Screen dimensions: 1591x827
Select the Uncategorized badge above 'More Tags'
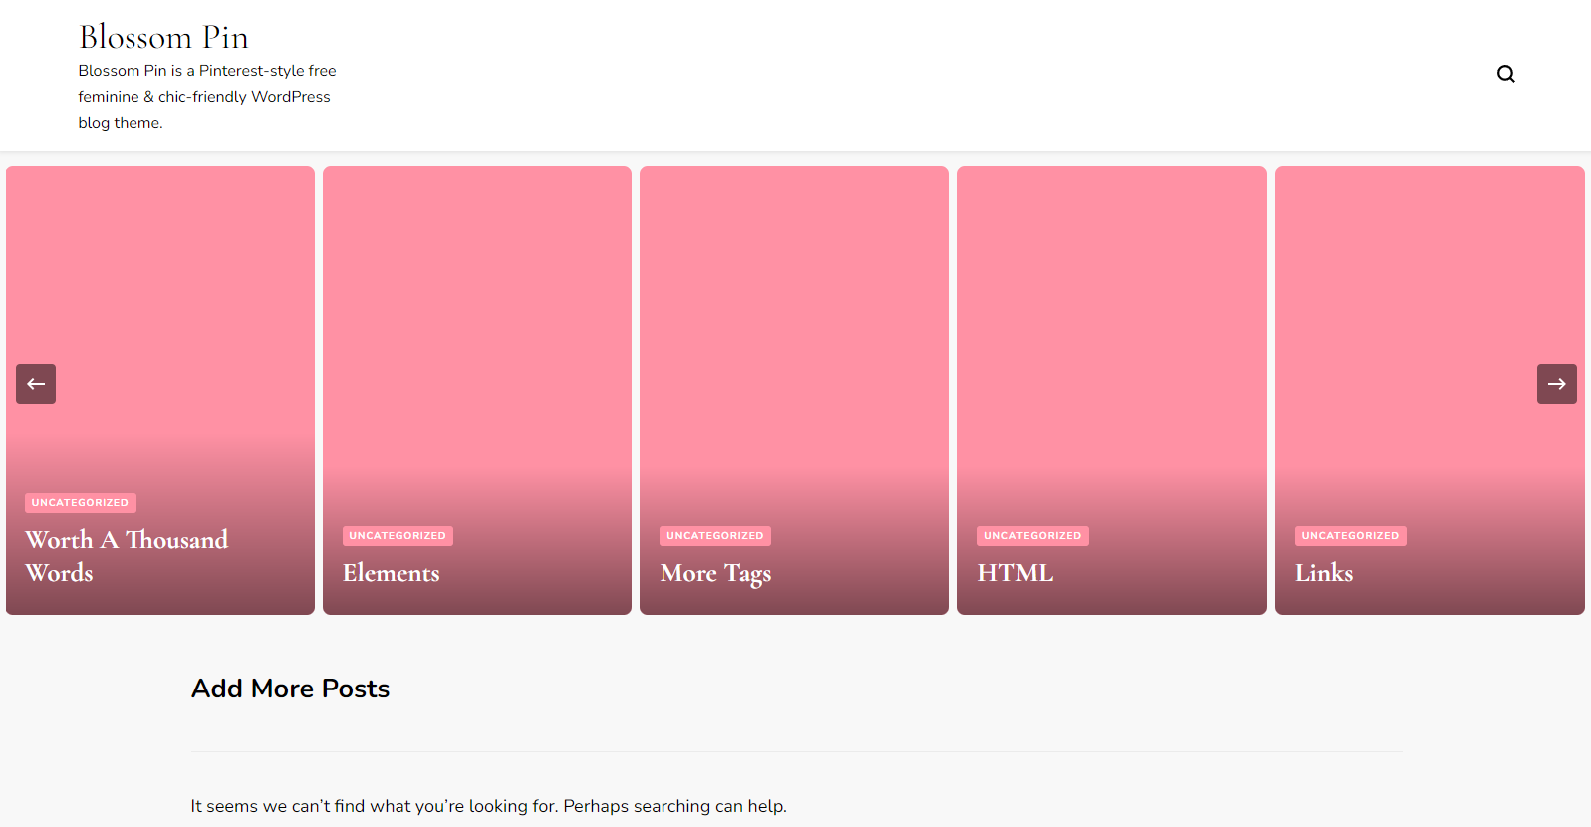pos(714,536)
